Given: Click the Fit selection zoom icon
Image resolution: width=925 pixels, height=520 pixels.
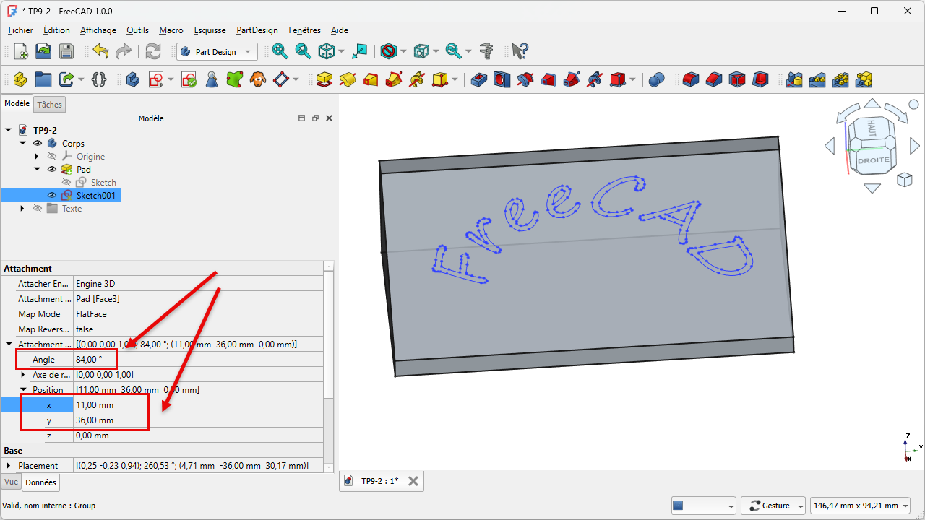Looking at the screenshot, I should pyautogui.click(x=304, y=51).
